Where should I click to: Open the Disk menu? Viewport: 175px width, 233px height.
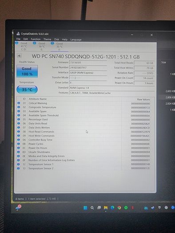56,39
